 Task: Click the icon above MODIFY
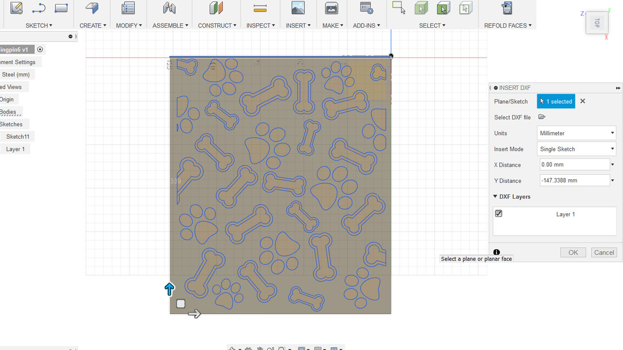128,8
